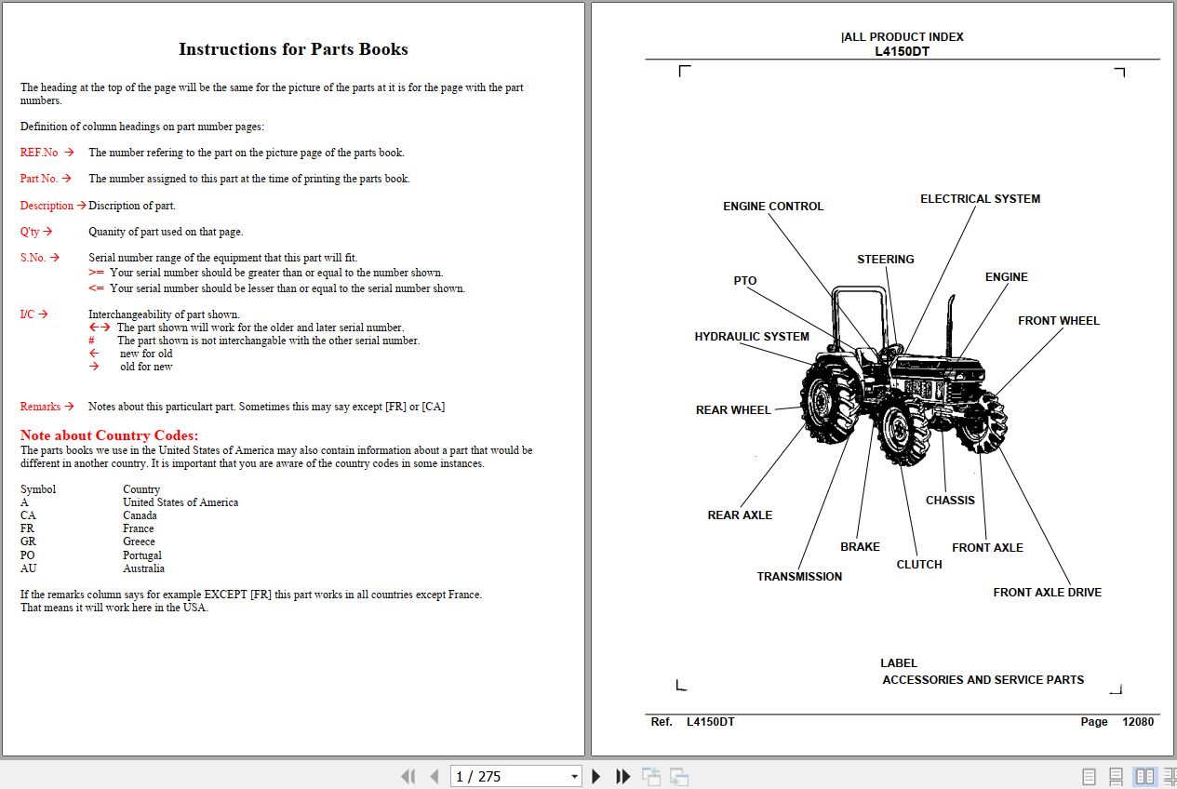
Task: Click the red Q'ty heading
Action: pyautogui.click(x=30, y=232)
